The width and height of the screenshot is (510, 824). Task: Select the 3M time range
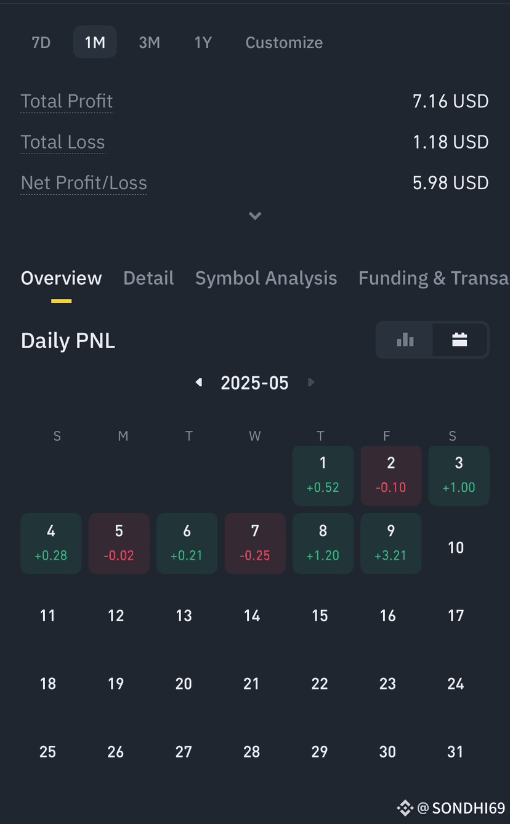tap(149, 43)
